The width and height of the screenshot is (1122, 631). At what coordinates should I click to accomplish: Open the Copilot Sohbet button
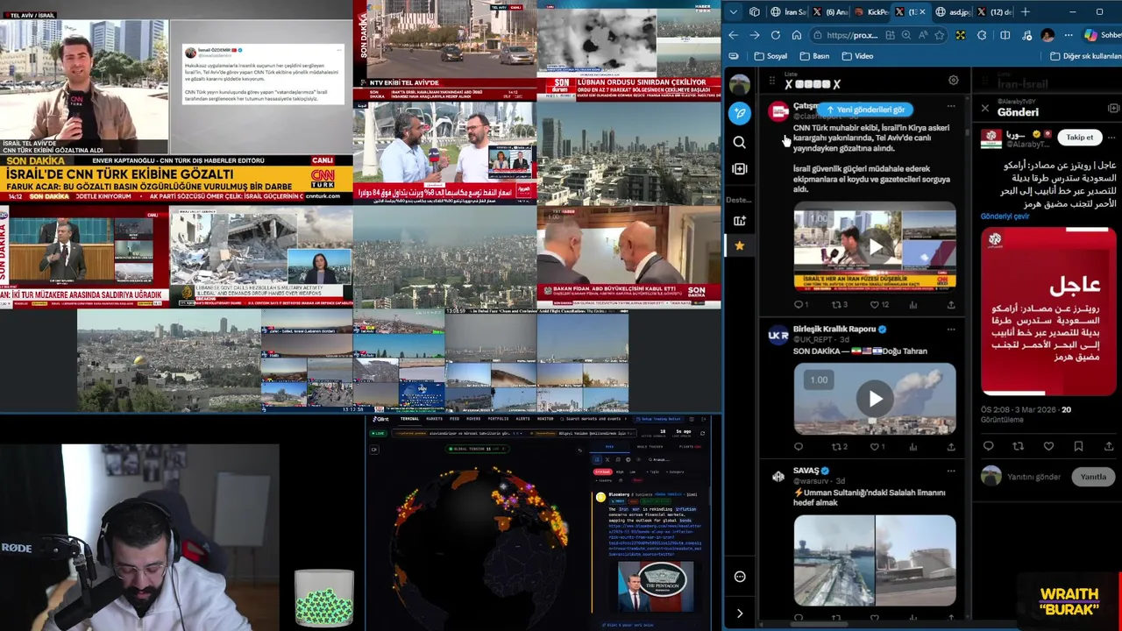pos(1102,35)
